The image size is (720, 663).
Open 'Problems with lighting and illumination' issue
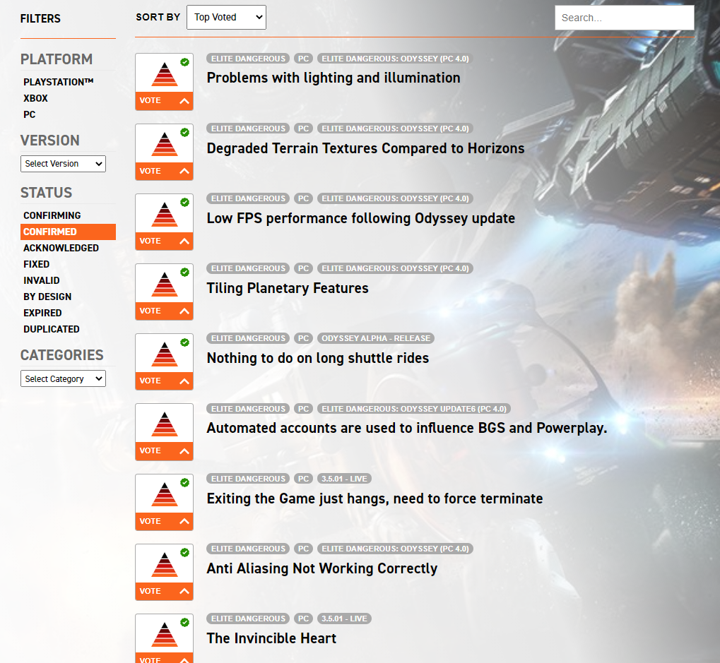pos(334,78)
